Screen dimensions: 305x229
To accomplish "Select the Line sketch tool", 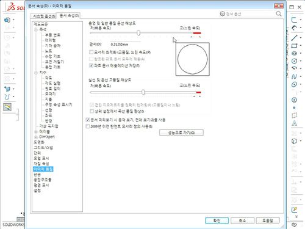I will pos(294,38).
